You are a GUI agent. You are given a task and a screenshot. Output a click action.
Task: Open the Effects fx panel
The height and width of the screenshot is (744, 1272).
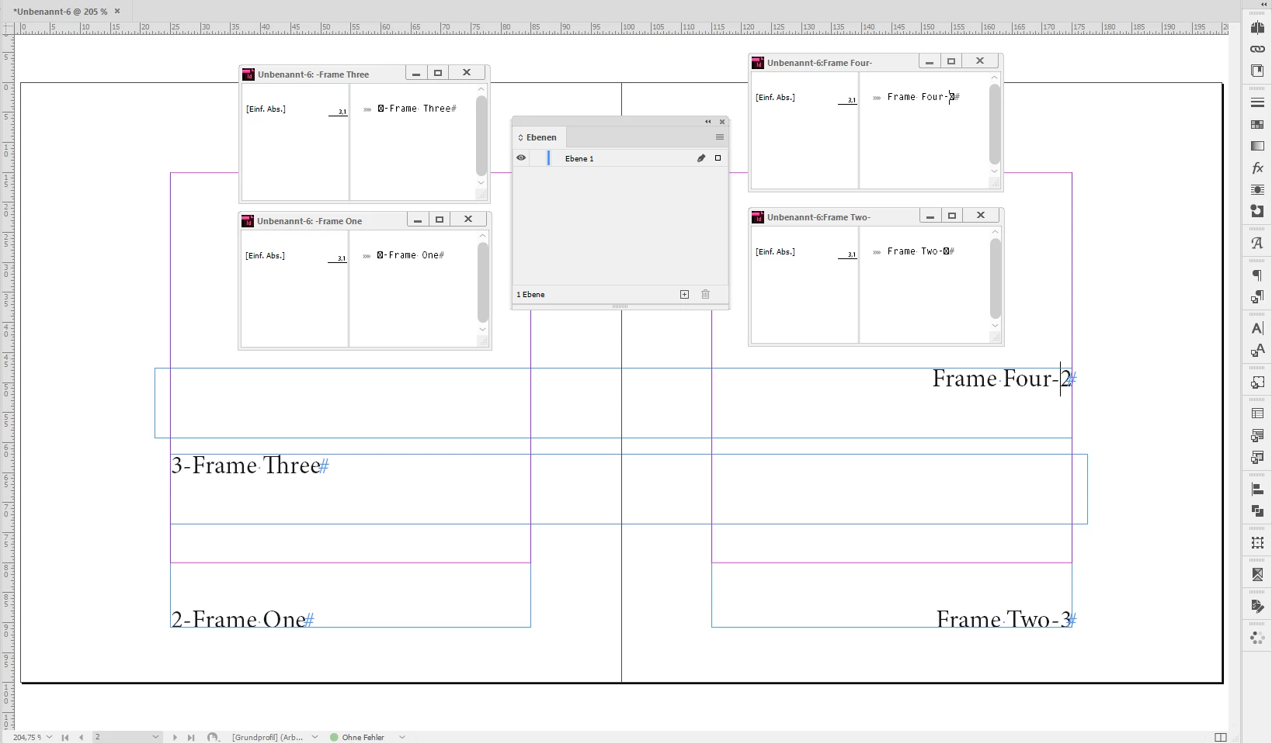tap(1257, 168)
